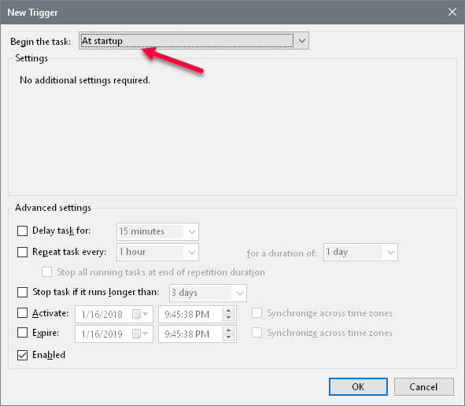This screenshot has height=406, width=465.
Task: Uncheck the Enabled checkbox
Action: (x=22, y=355)
